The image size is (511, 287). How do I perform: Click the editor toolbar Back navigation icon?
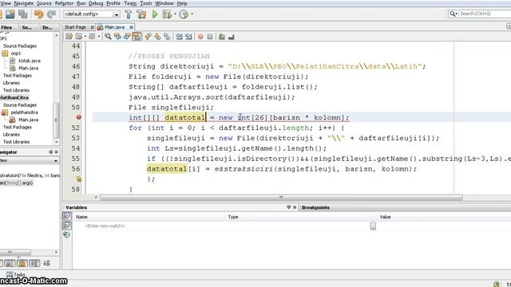click(x=79, y=37)
